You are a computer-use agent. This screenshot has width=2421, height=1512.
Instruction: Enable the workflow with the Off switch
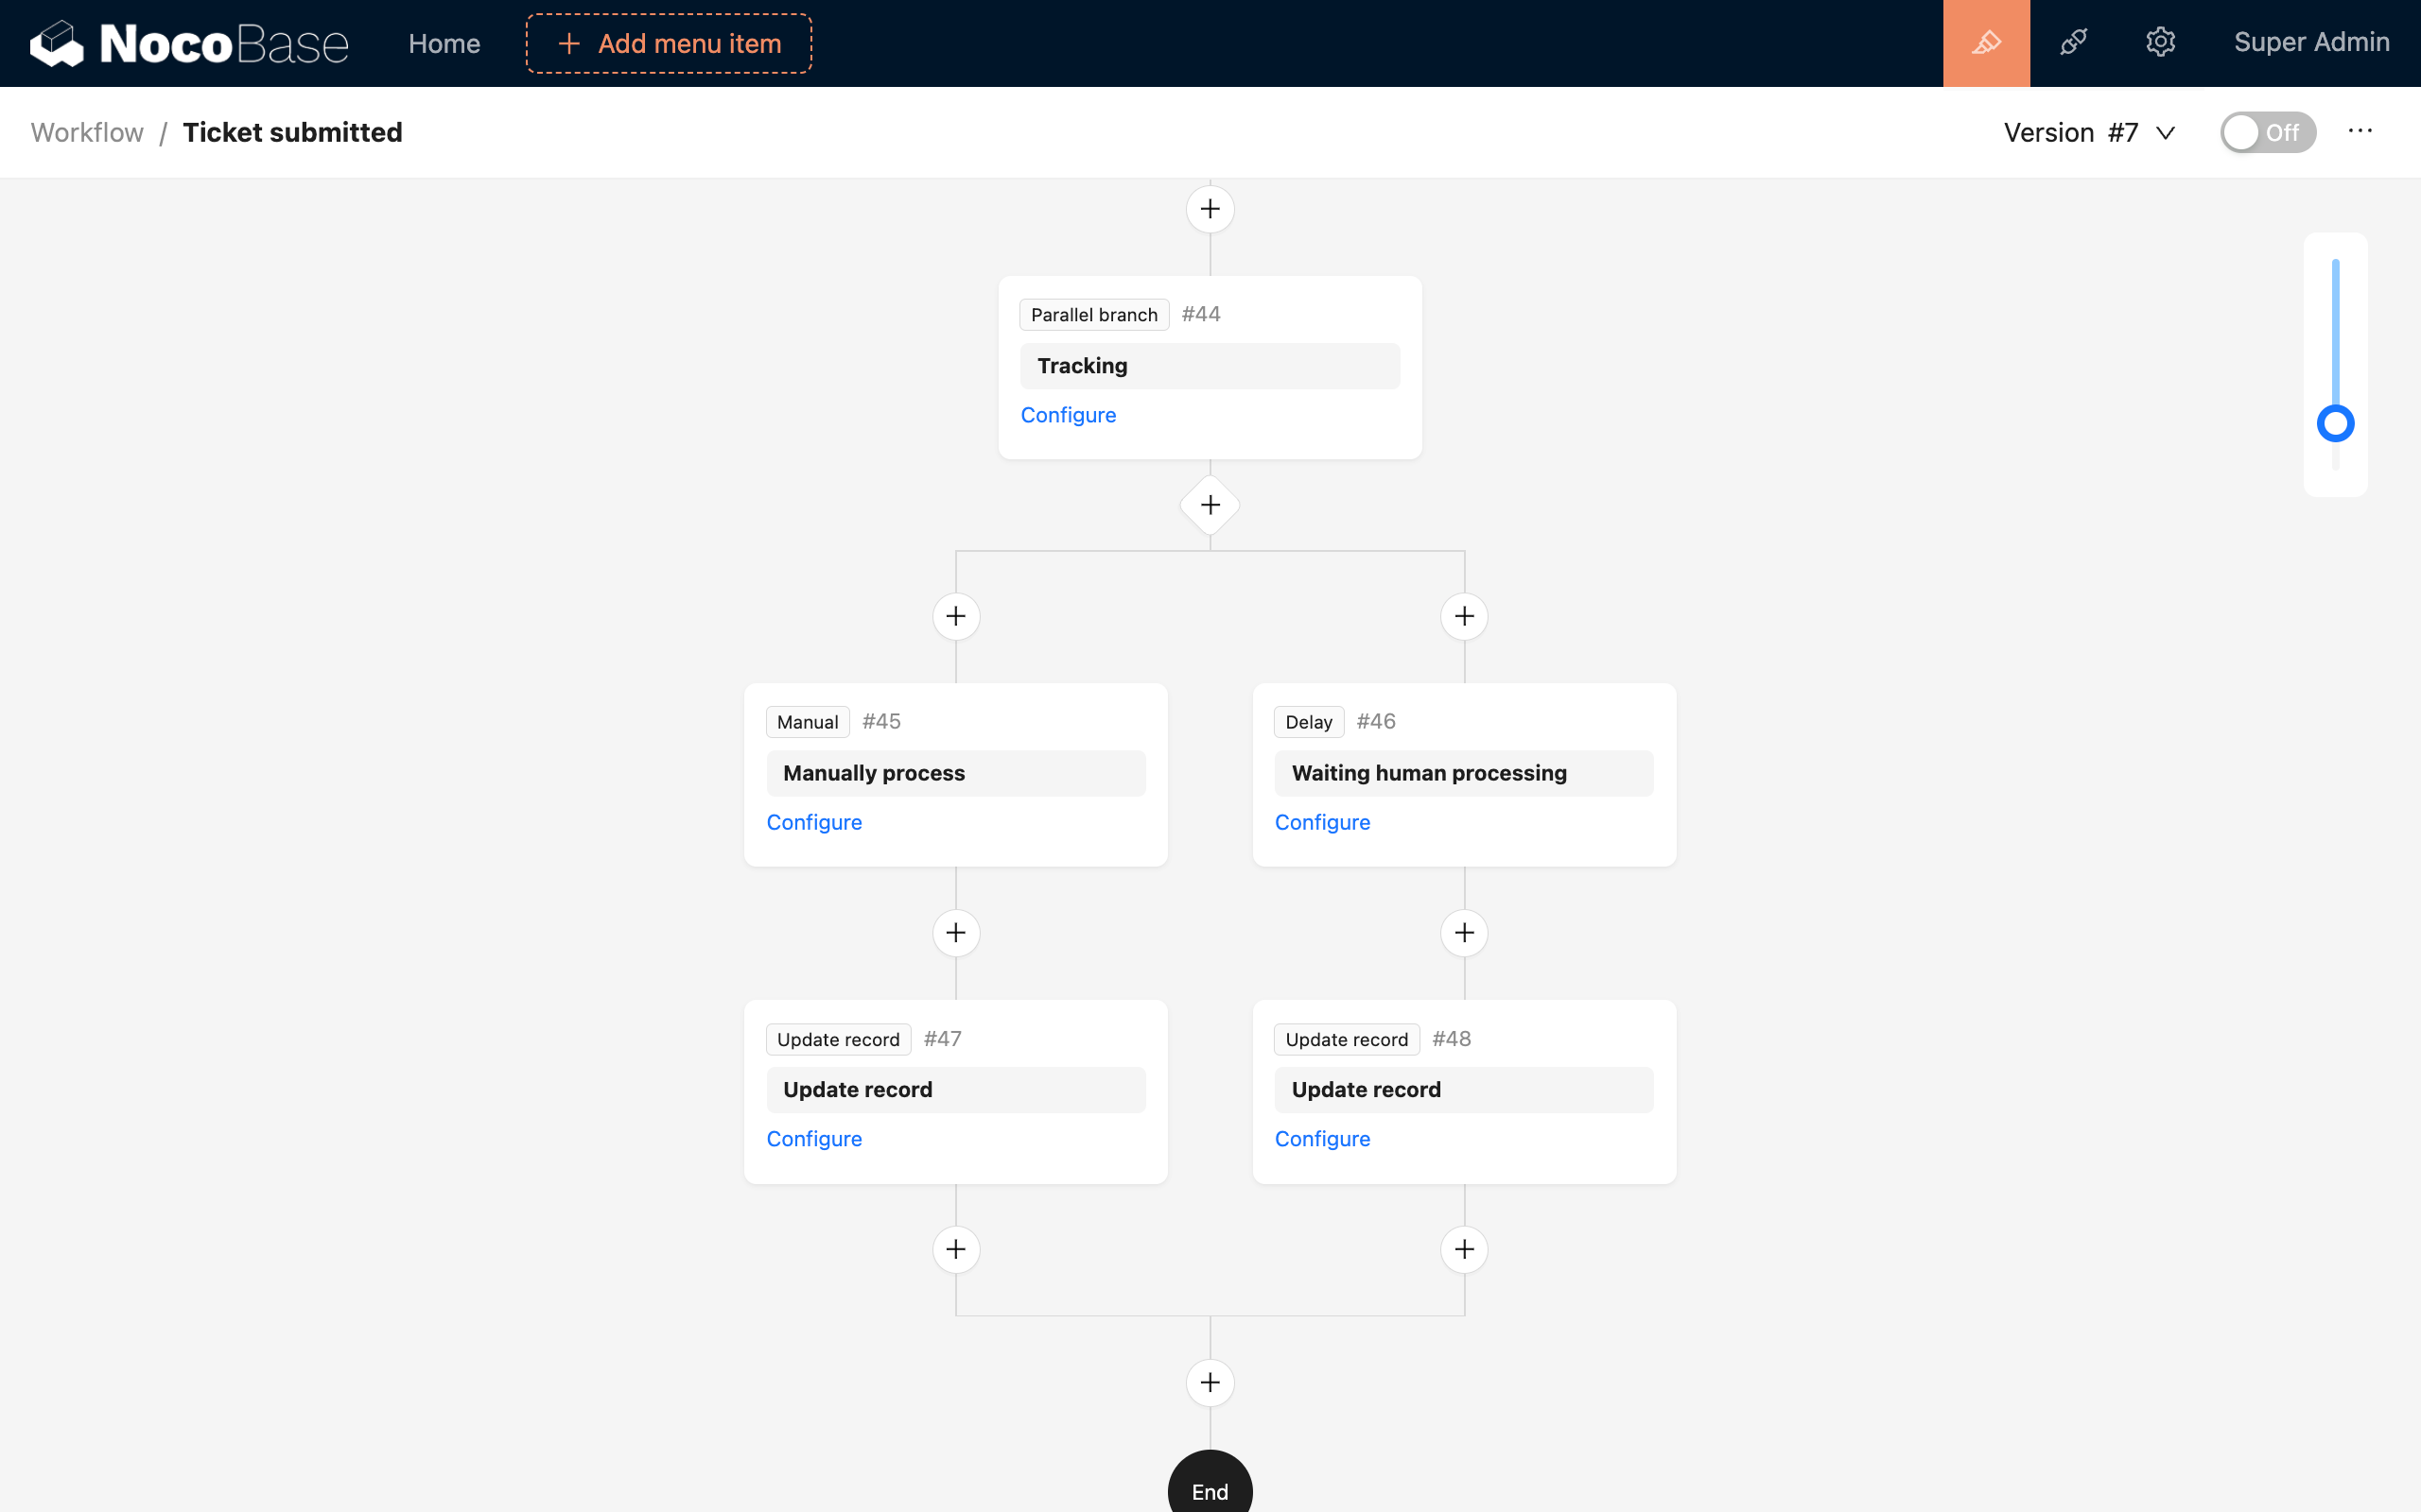coord(2268,131)
